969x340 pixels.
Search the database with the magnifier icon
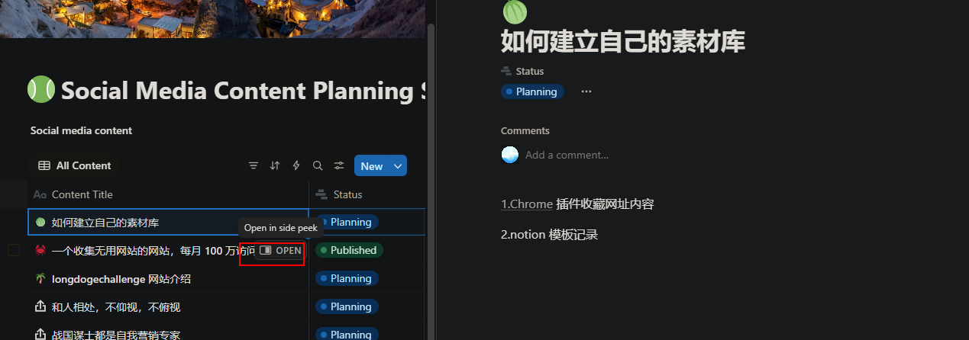point(318,165)
